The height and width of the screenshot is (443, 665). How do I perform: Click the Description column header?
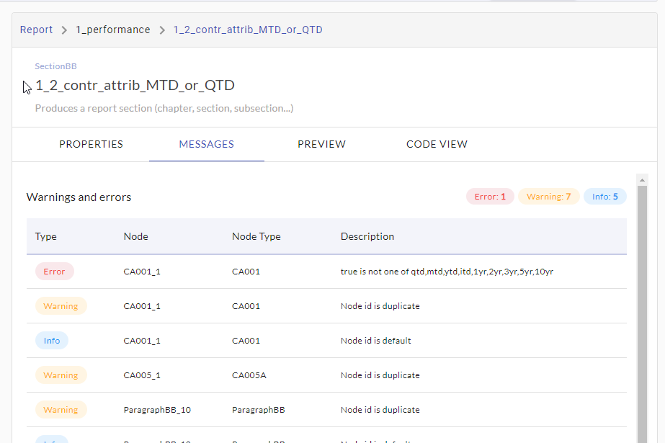367,236
